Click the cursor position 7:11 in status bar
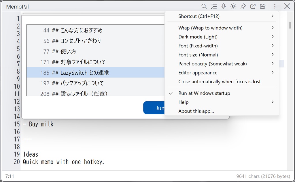The width and height of the screenshot is (295, 182). click(10, 176)
